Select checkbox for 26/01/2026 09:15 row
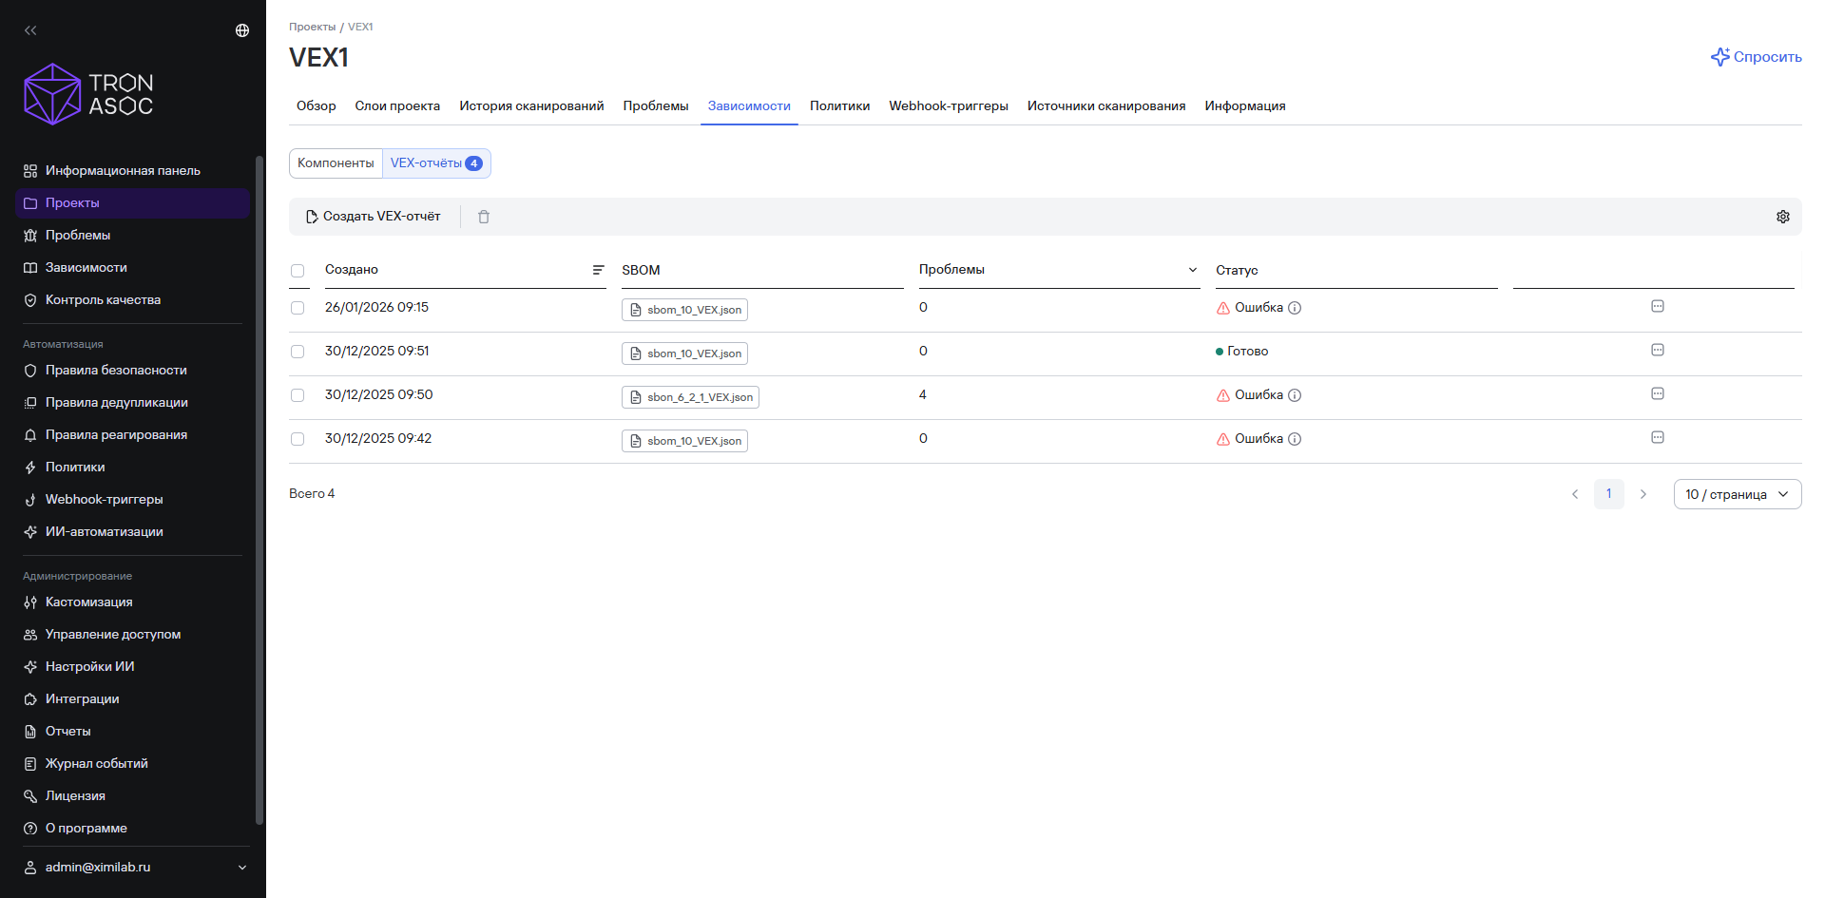Viewport: 1825px width, 898px height. coord(298,308)
